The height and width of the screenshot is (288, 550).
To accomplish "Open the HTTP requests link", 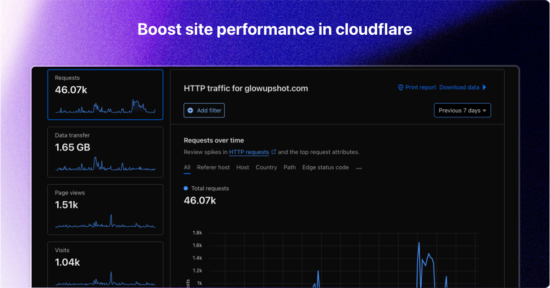I will click(249, 152).
